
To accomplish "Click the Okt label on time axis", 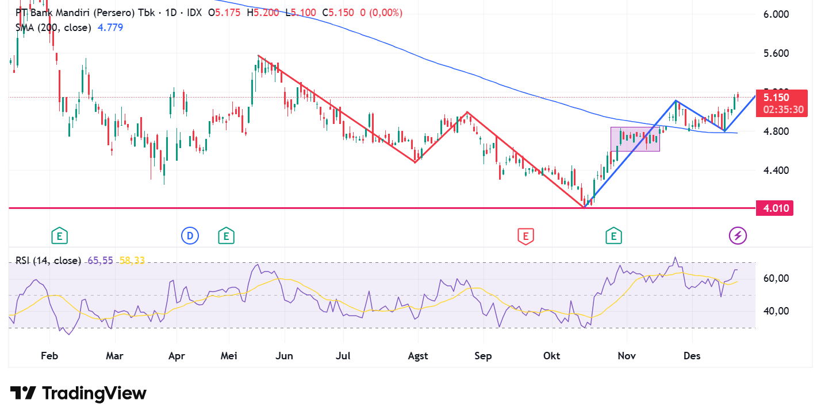I will [x=551, y=356].
